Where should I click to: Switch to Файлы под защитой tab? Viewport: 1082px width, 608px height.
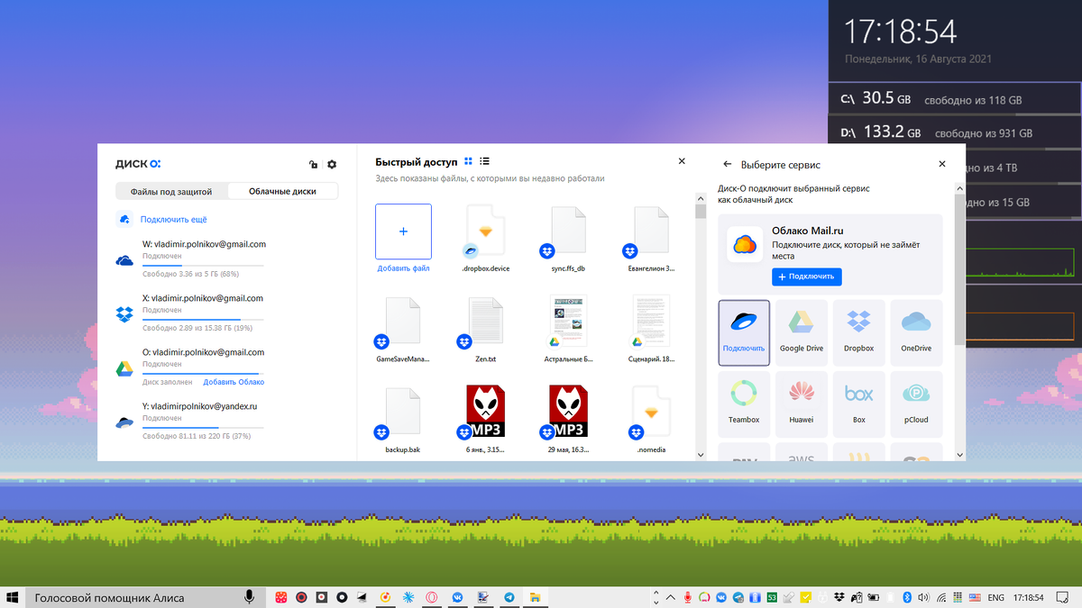[171, 191]
